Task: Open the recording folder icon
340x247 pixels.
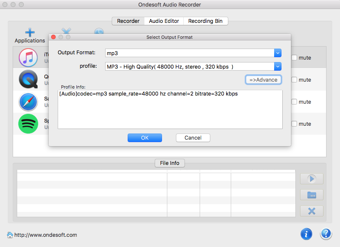Action: click(312, 195)
